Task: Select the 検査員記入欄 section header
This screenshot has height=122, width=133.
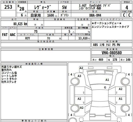Action: pos(34,64)
